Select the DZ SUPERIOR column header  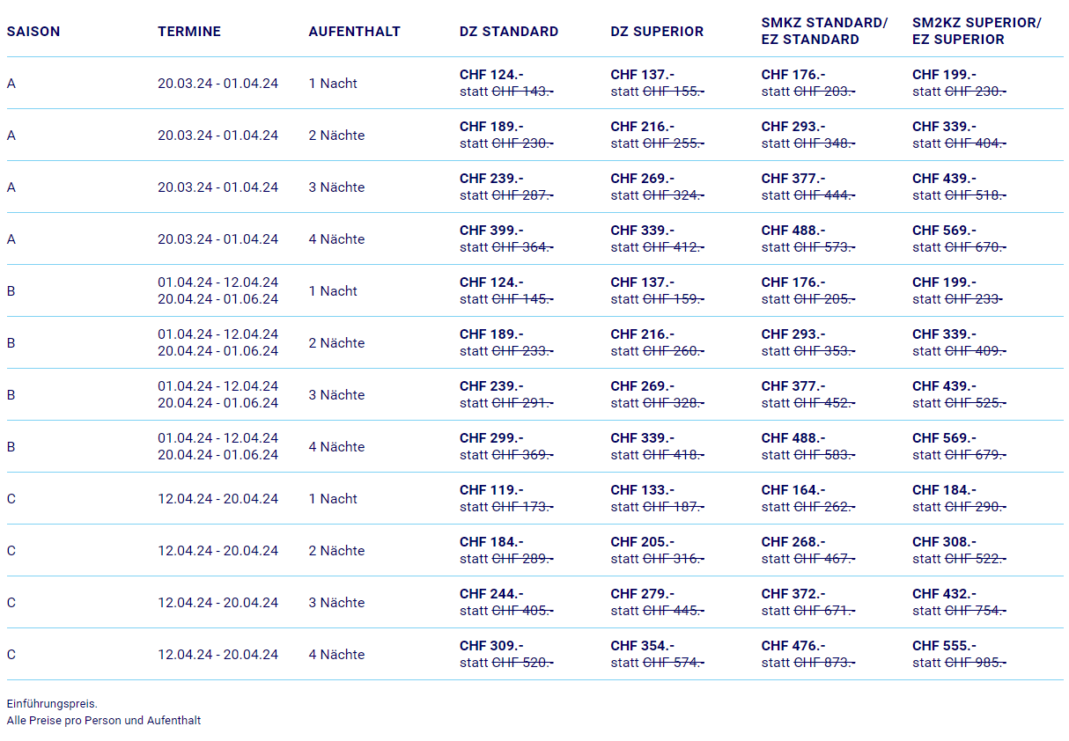pos(657,32)
